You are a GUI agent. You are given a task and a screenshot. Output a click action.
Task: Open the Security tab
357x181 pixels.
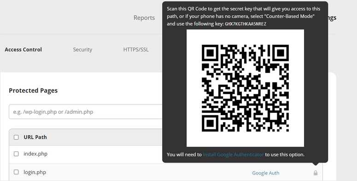point(82,49)
